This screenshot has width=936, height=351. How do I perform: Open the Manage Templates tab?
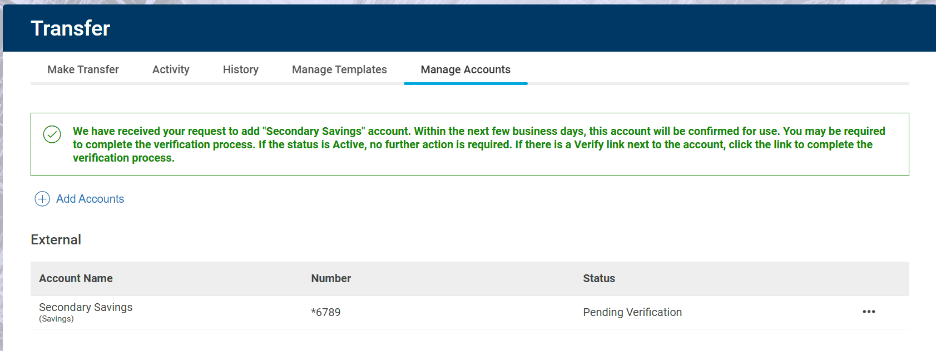(339, 69)
